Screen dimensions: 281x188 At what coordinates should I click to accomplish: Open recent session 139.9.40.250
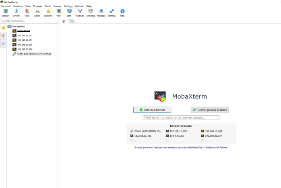[175, 136]
